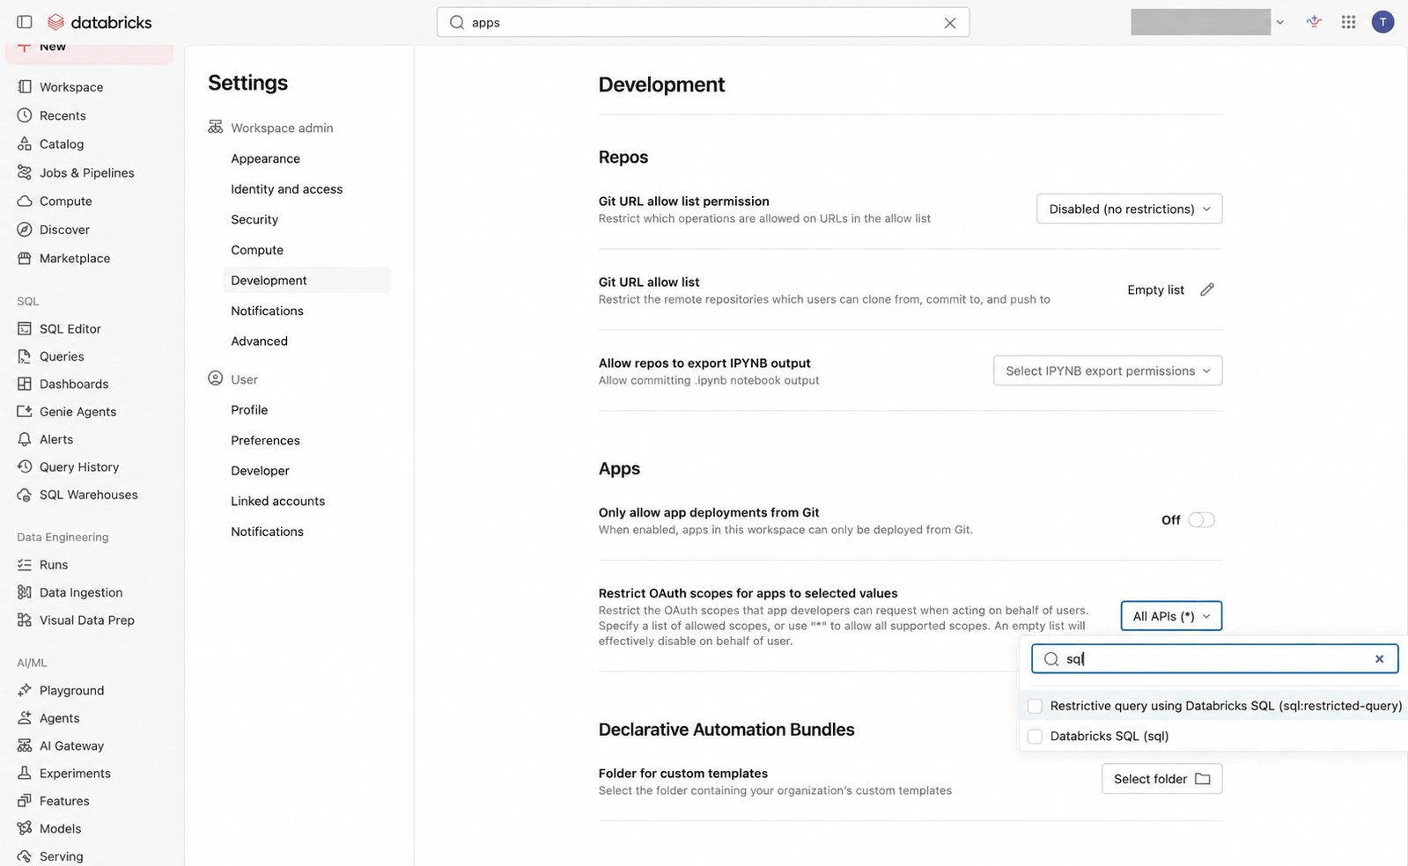
Task: Check the Databricks SQL (sql) scope
Action: 1035,736
